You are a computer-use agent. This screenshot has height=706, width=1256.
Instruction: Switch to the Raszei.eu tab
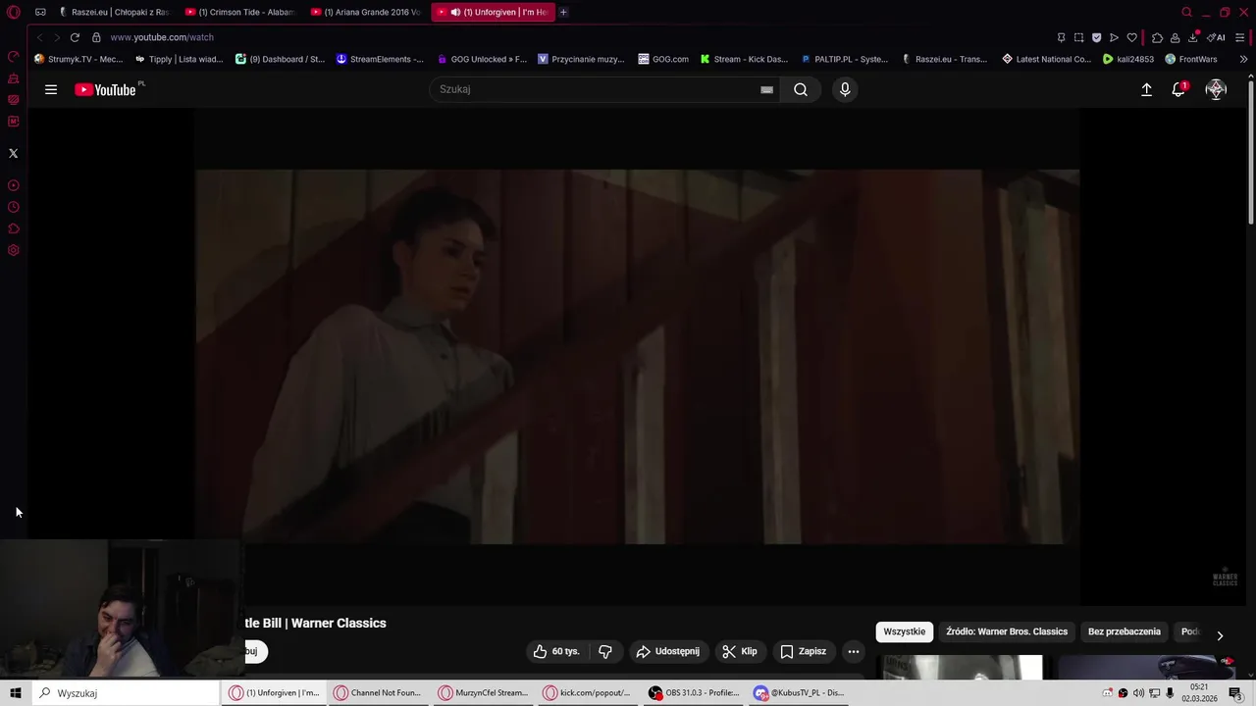click(114, 12)
